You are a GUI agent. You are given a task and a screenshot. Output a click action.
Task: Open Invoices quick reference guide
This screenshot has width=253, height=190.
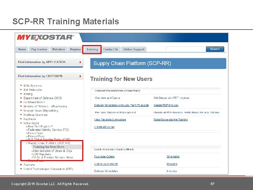[171, 171]
